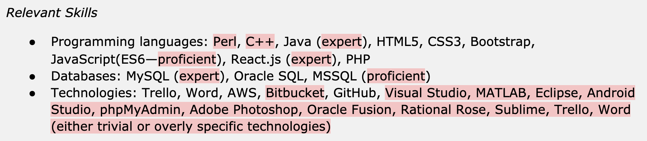Click highlighted proficient after ES6
This screenshot has height=141, width=647.
coord(187,59)
